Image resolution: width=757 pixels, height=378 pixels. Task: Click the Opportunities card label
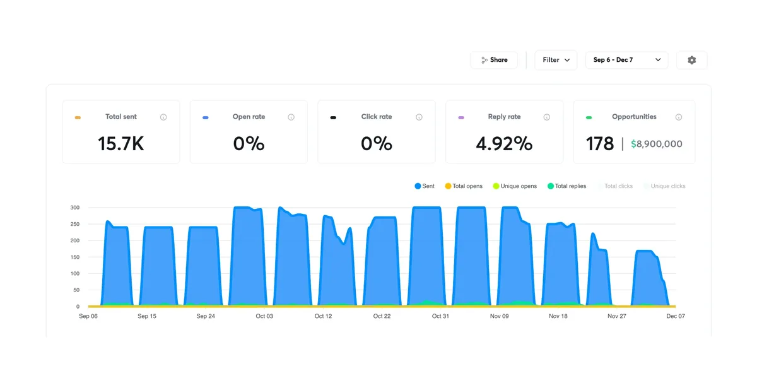[x=634, y=117]
